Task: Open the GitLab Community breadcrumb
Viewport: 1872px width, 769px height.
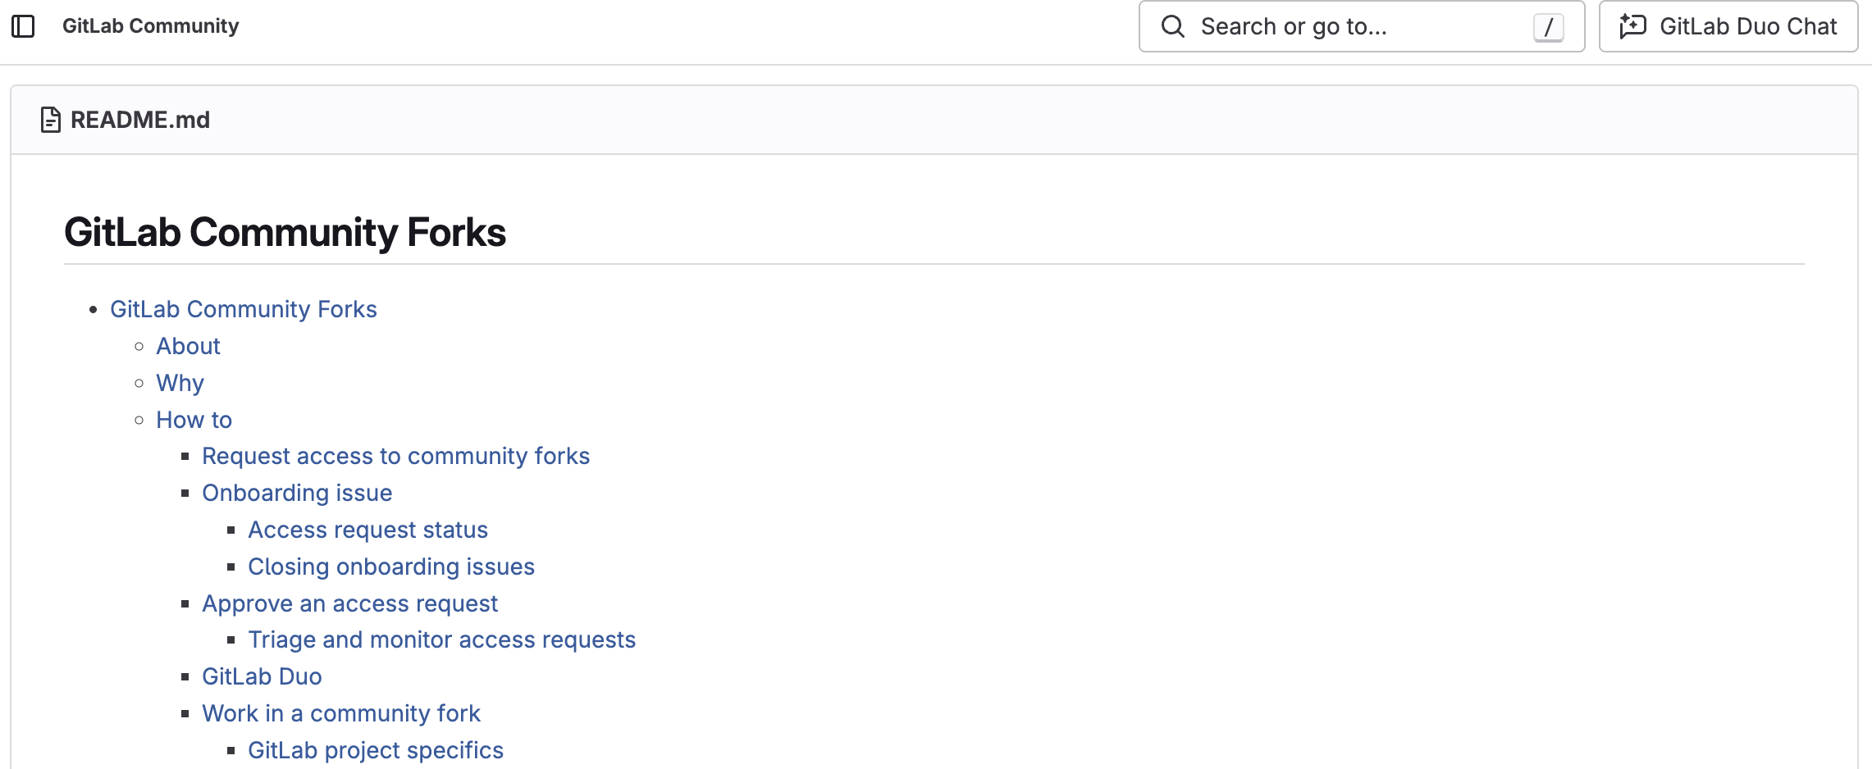Action: click(150, 26)
